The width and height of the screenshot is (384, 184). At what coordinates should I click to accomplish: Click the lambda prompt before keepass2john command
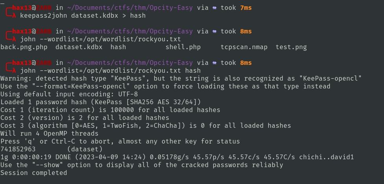tap(14, 16)
